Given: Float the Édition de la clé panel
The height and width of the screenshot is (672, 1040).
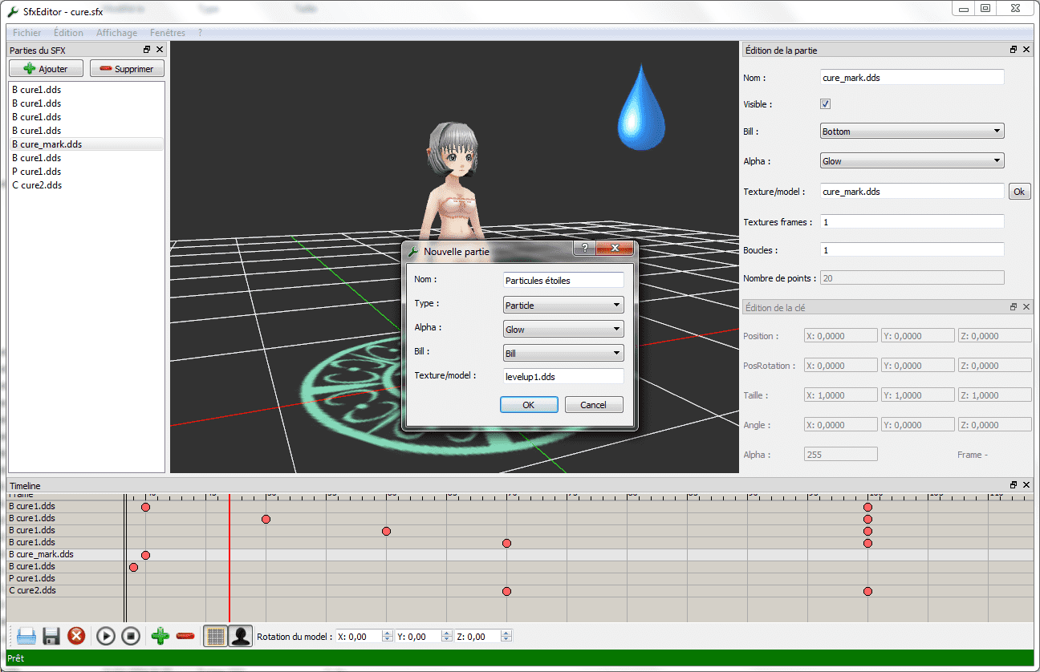Looking at the screenshot, I should pyautogui.click(x=1014, y=307).
